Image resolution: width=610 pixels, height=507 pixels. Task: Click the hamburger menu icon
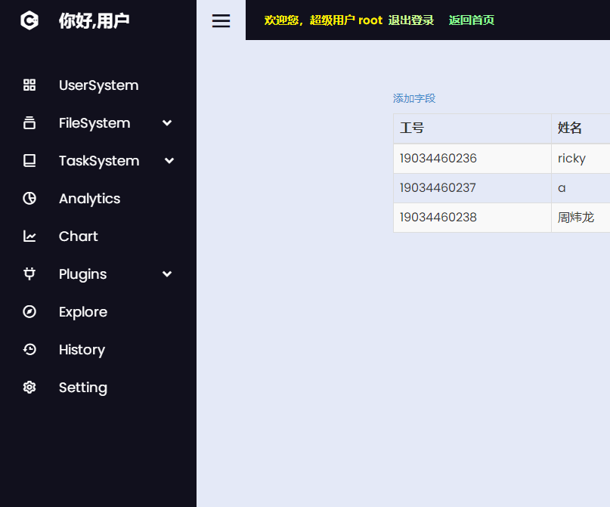point(221,20)
